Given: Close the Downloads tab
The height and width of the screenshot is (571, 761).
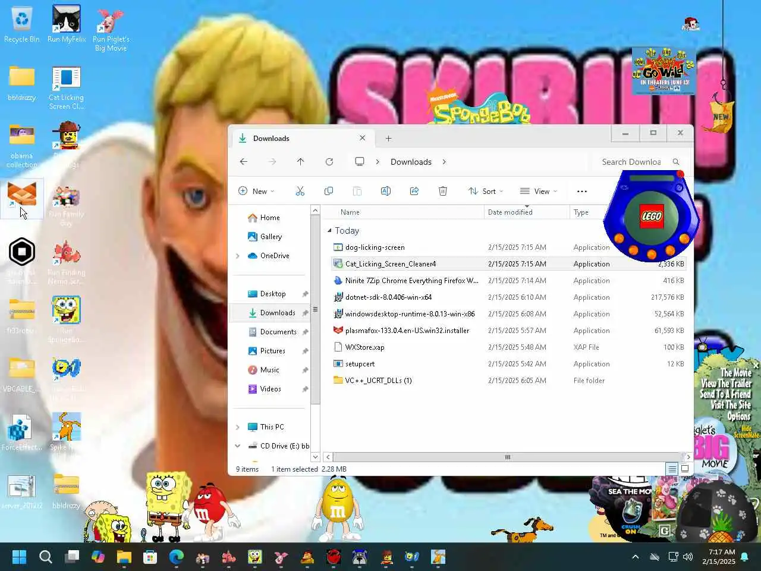Looking at the screenshot, I should tap(362, 138).
